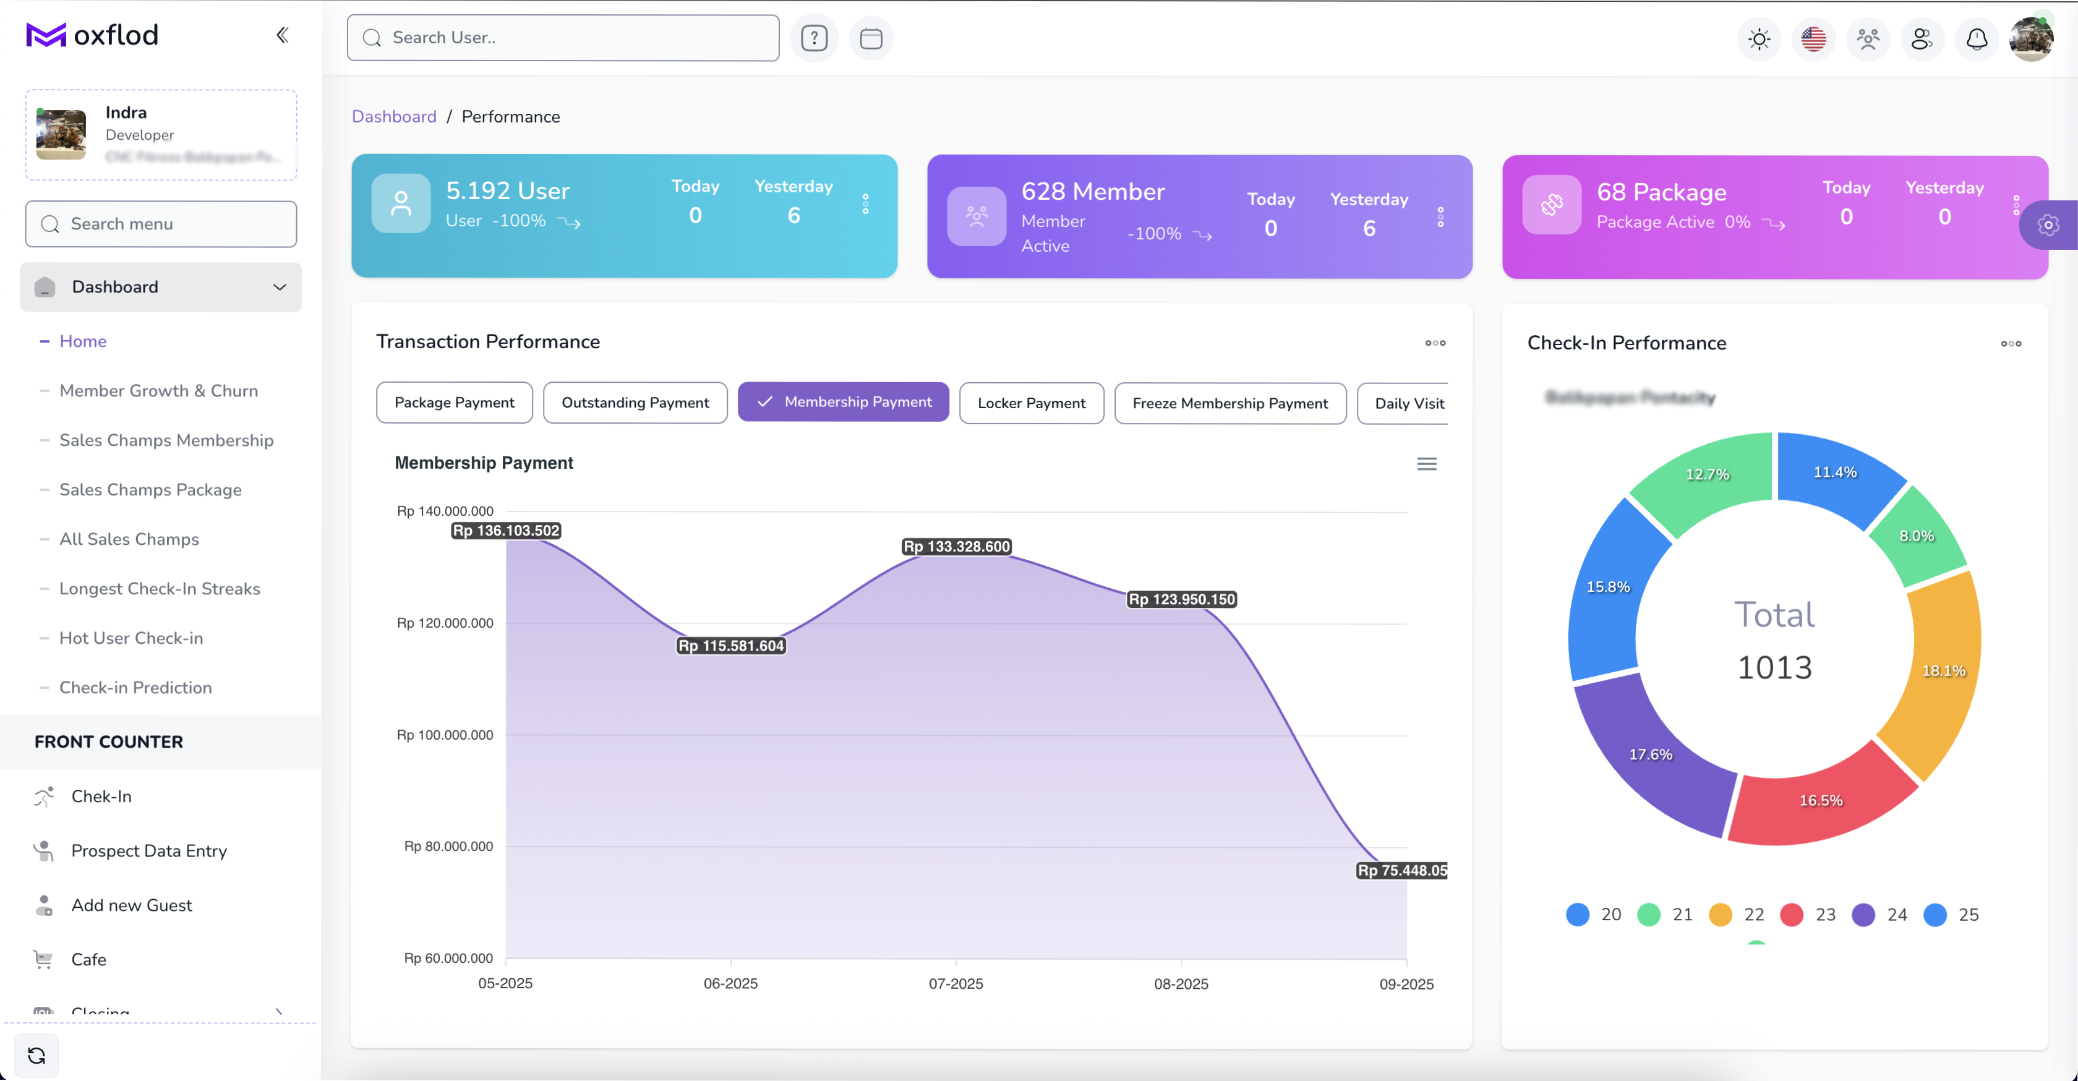
Task: Toggle light mode sun icon
Action: pyautogui.click(x=1758, y=39)
